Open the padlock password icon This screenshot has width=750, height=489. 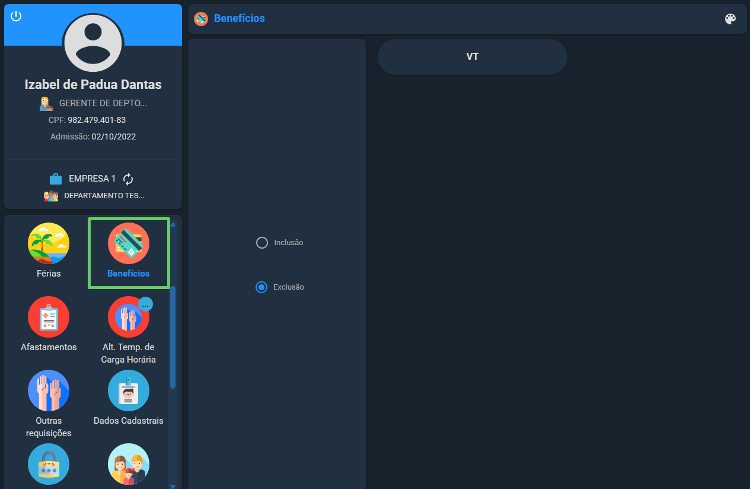tap(49, 464)
